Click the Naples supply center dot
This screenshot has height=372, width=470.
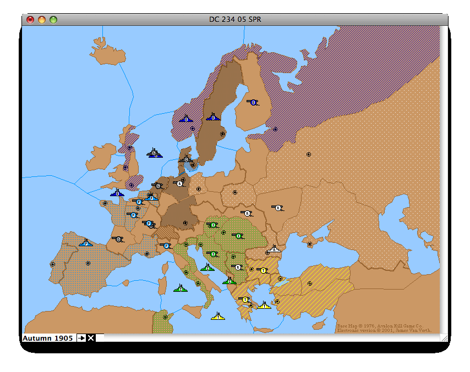point(198,283)
